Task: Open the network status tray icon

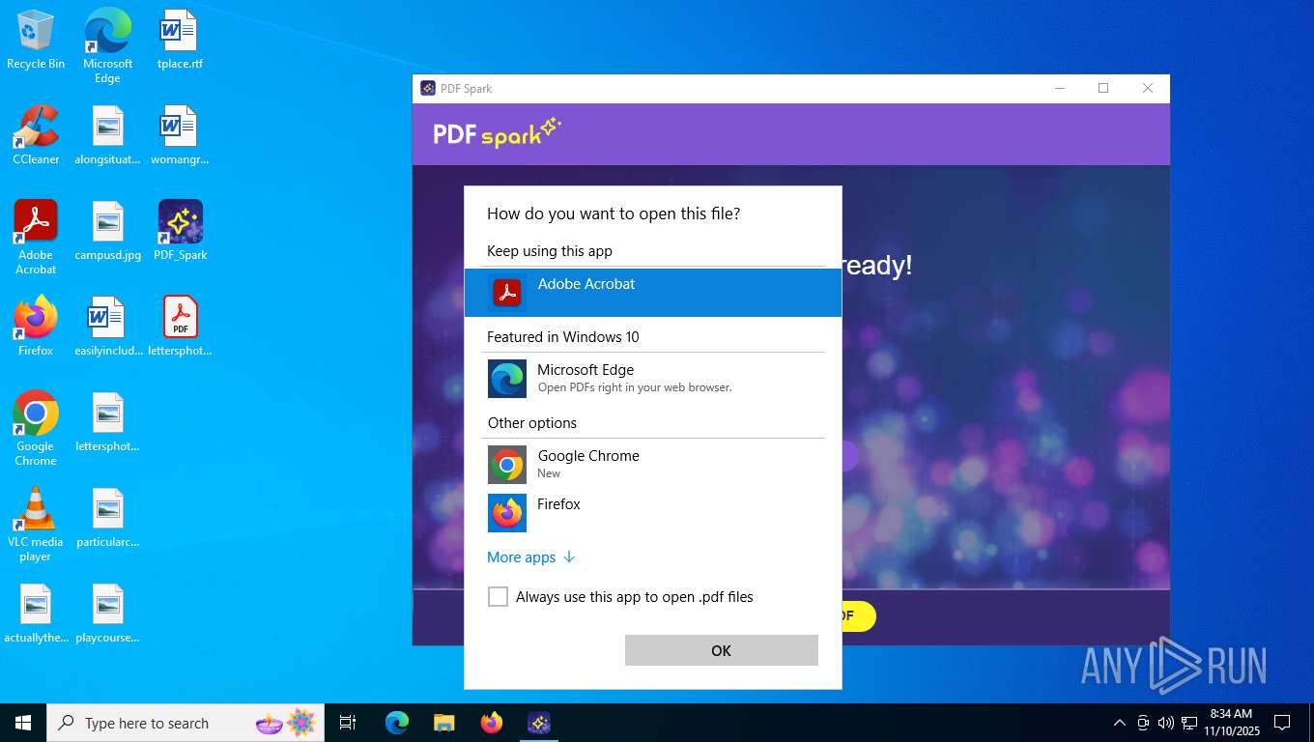Action: click(x=1189, y=723)
